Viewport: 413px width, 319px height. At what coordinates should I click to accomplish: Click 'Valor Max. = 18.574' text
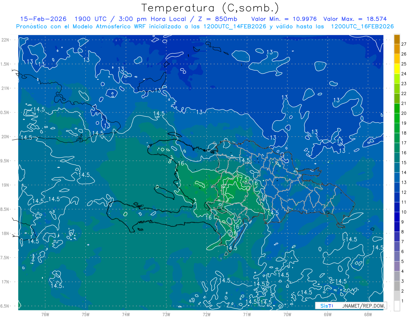(355, 19)
